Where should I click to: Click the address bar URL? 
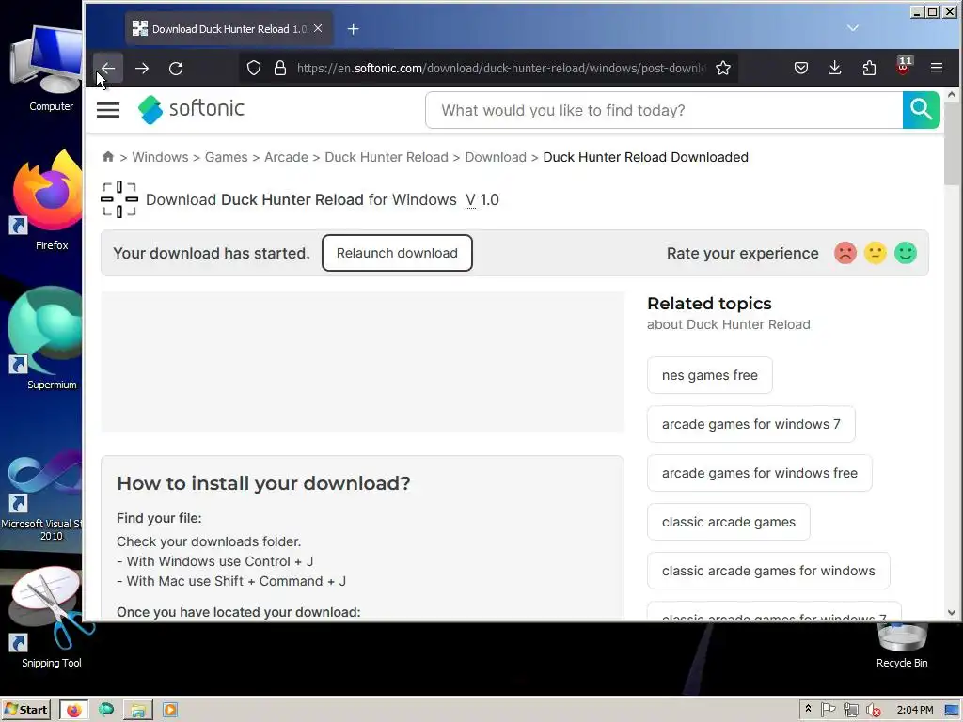(x=500, y=68)
